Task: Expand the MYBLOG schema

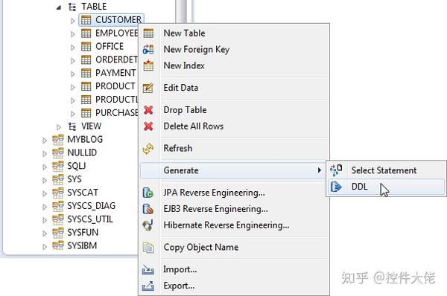Action: coord(45,141)
